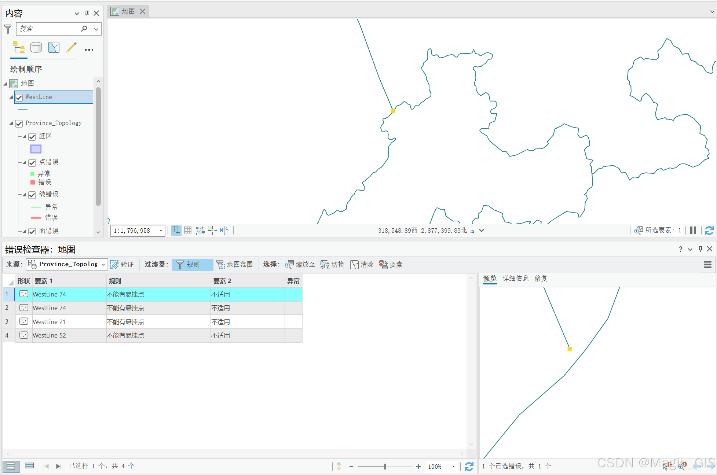Screen dimensions: 717x475
Task: Pause map drawing with pause icon
Action: 693,231
